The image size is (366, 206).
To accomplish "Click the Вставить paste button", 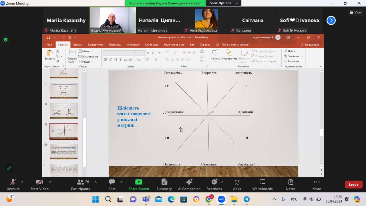I will coord(49,56).
